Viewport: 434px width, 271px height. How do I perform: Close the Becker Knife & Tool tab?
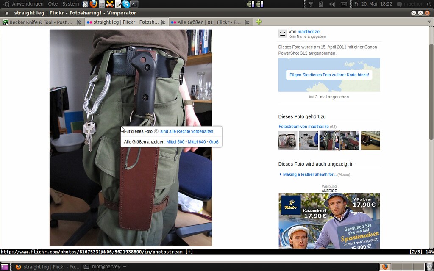click(x=78, y=22)
